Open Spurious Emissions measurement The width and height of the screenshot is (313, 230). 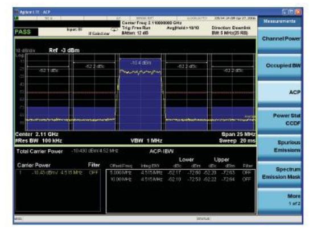point(279,146)
